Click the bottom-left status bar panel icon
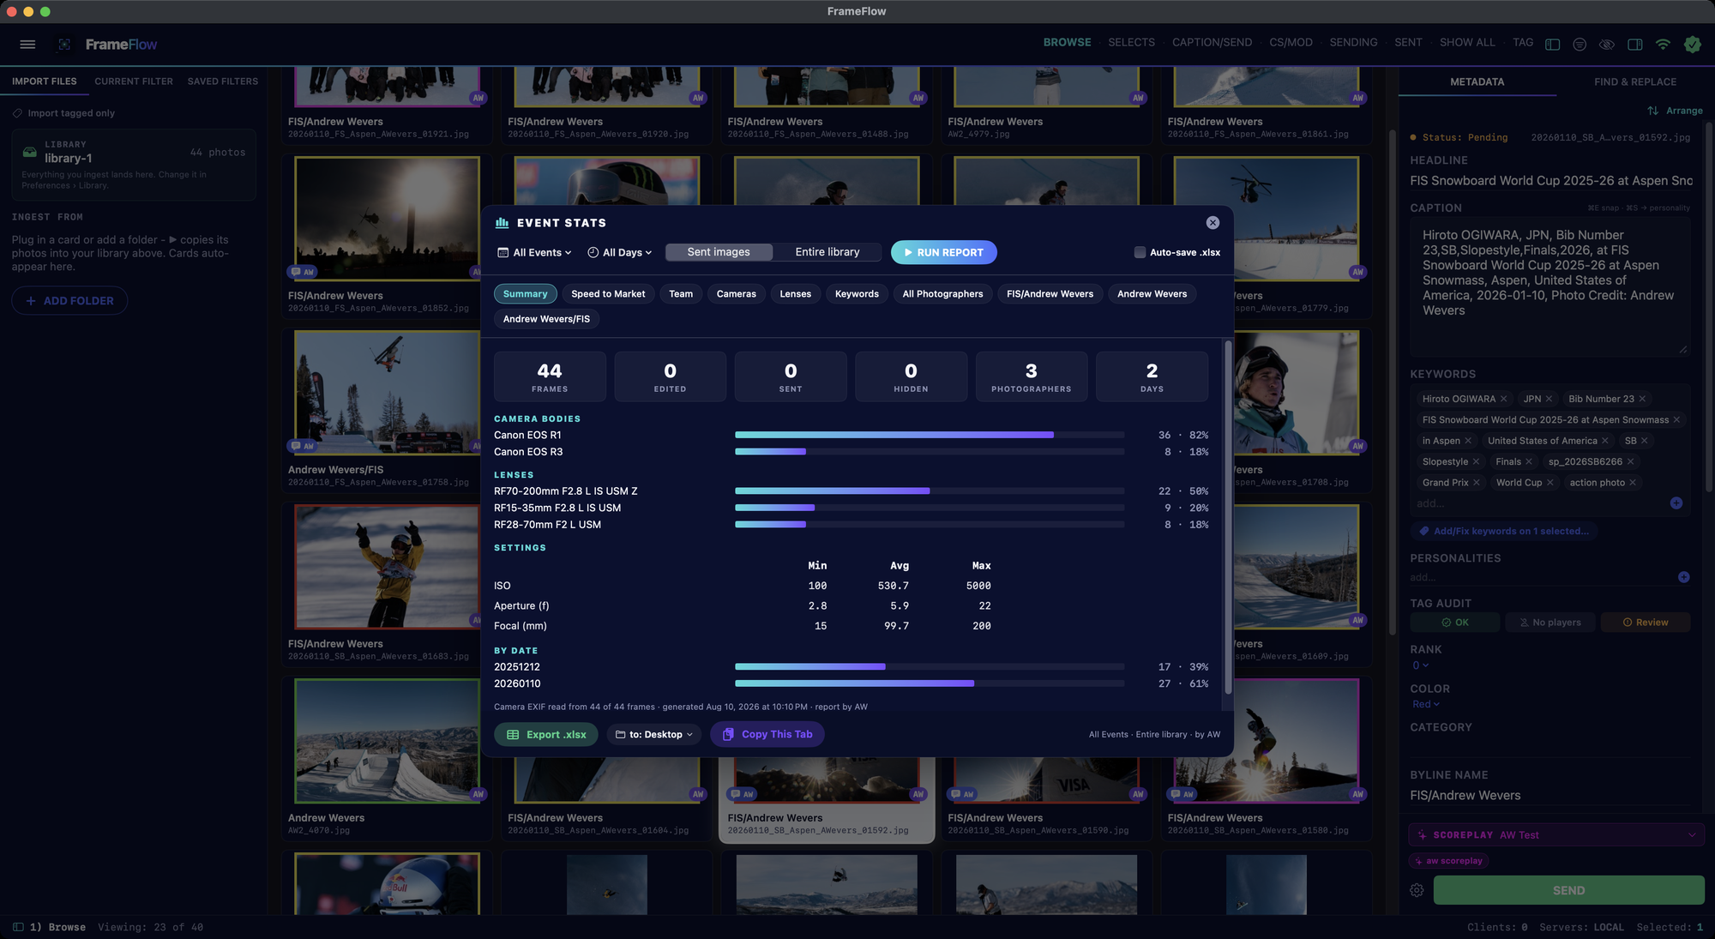This screenshot has height=939, width=1715. [x=18, y=927]
